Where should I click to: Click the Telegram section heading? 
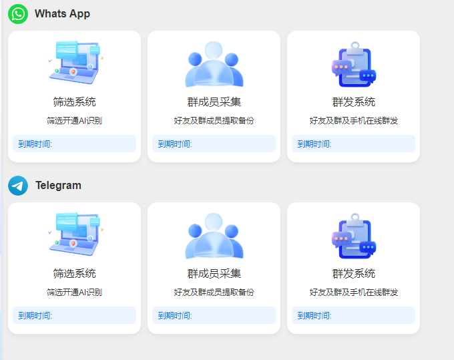[x=58, y=186]
